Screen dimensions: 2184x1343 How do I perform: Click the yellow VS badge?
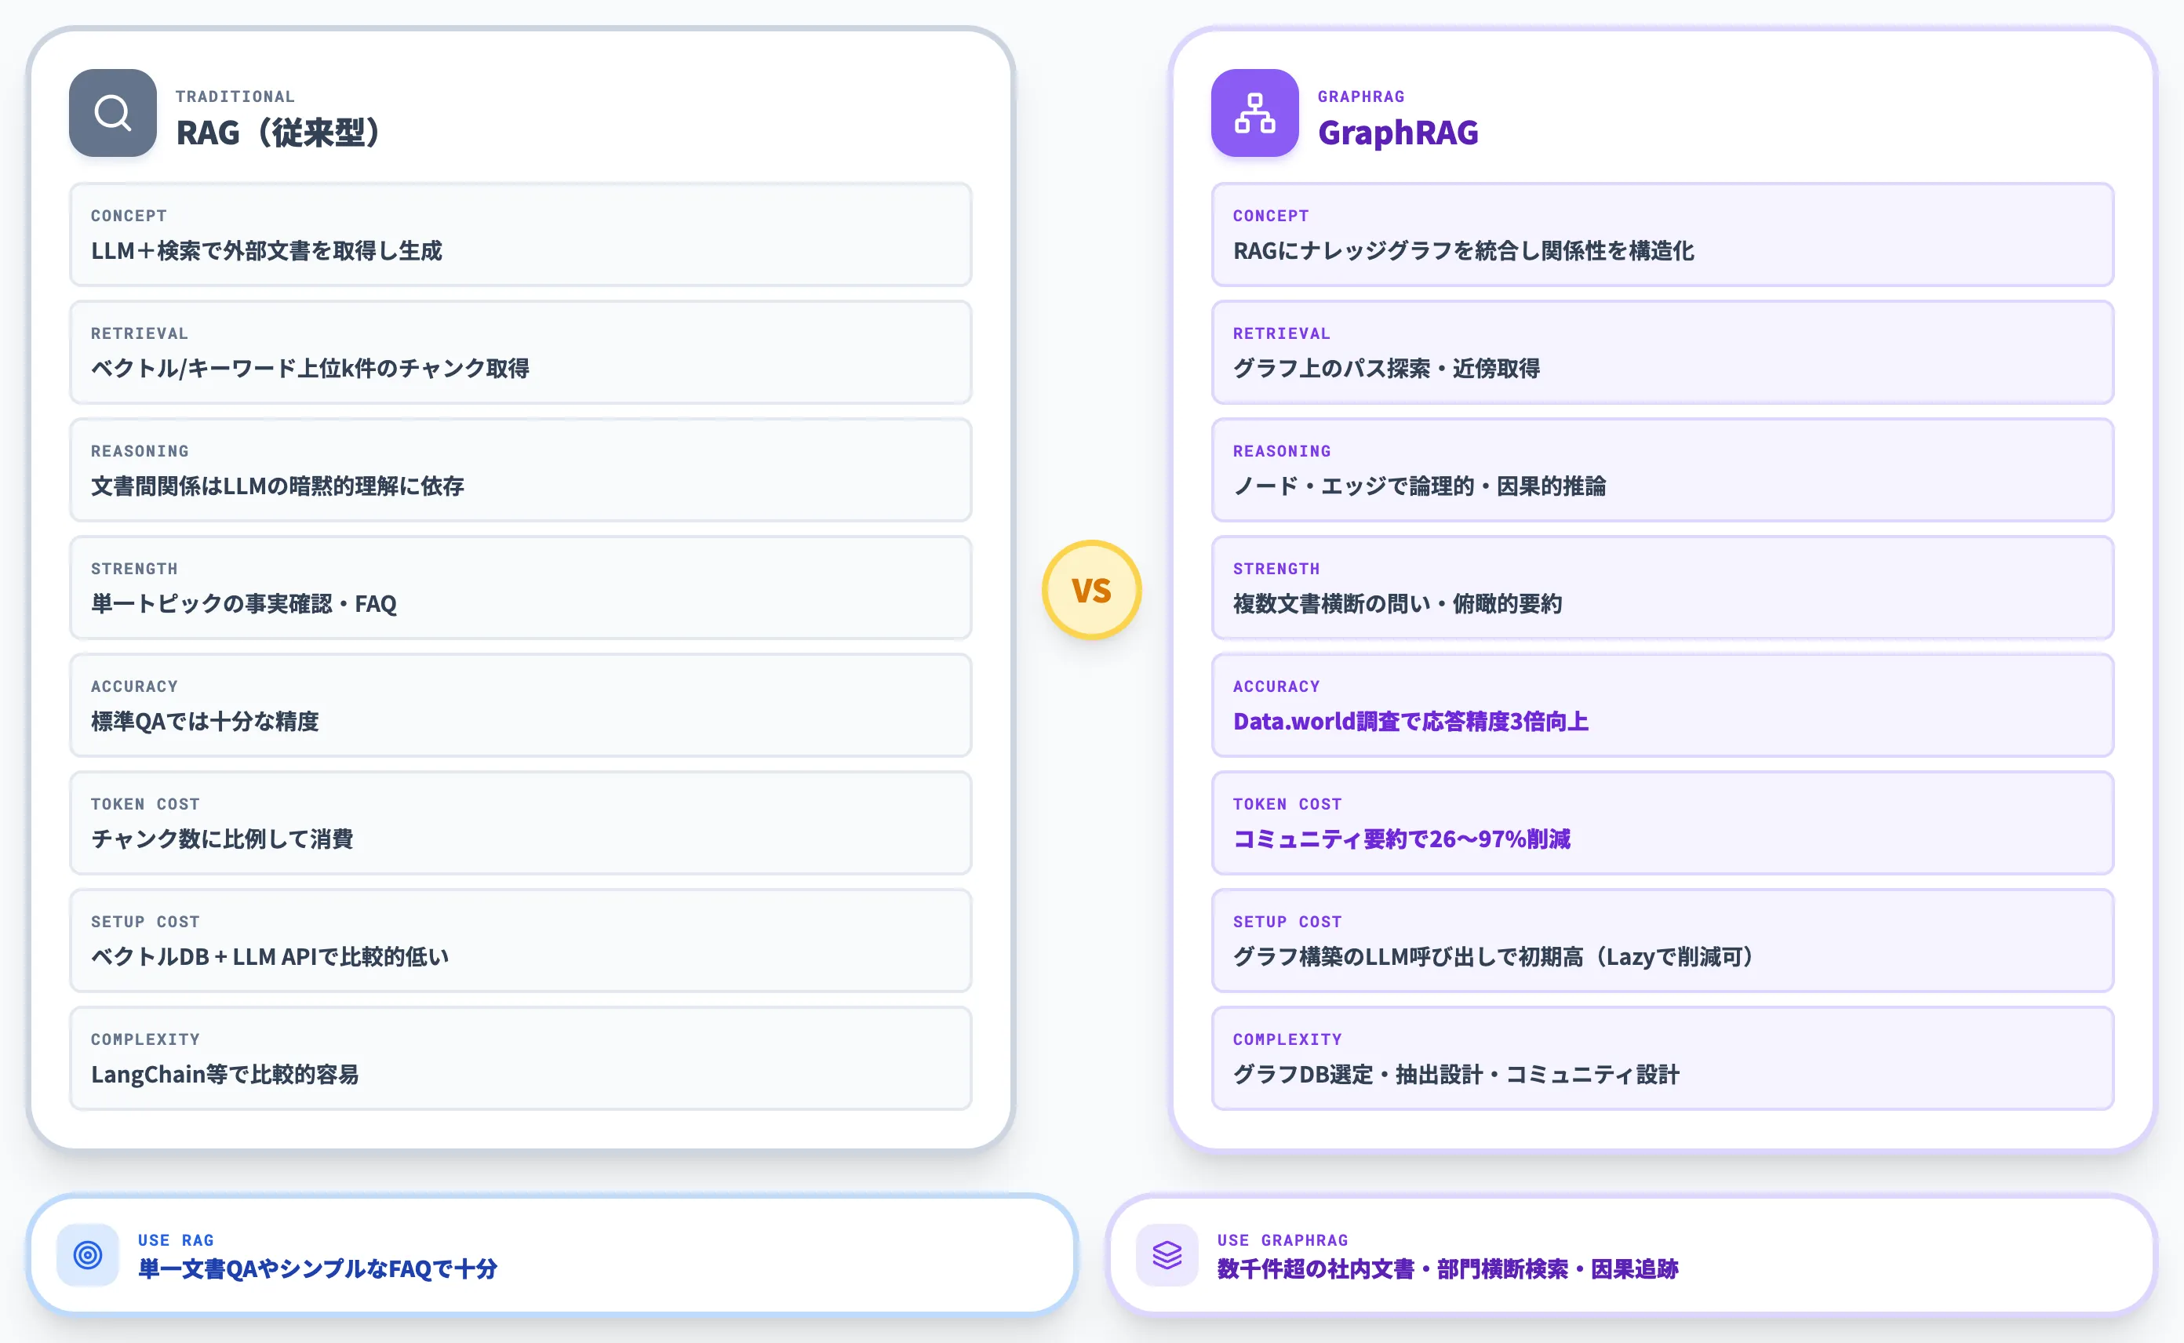[x=1090, y=590]
